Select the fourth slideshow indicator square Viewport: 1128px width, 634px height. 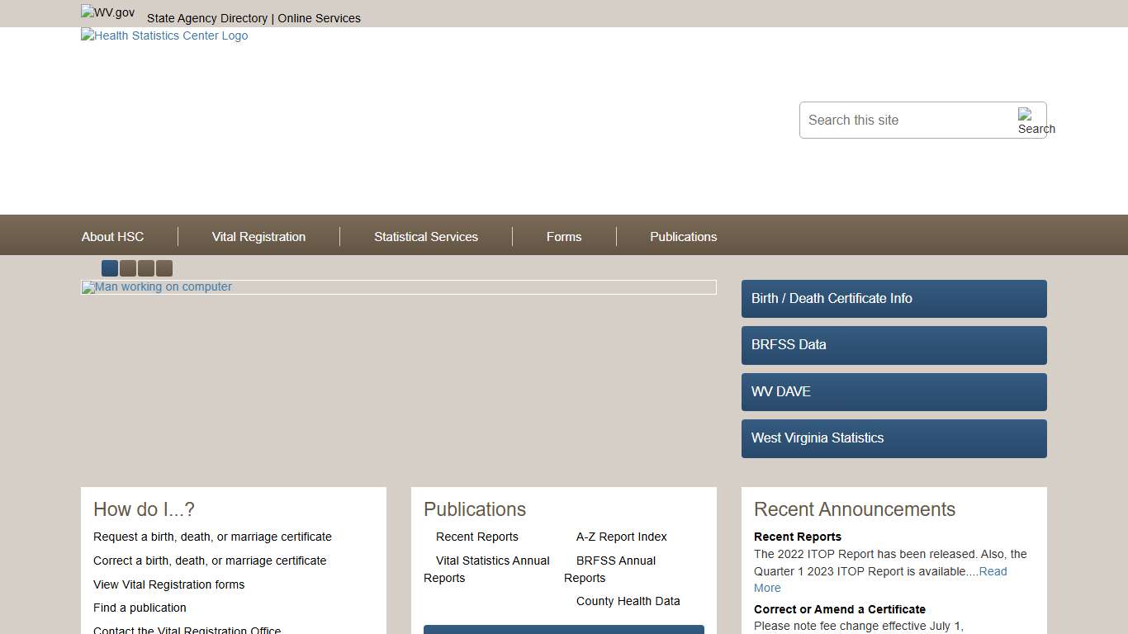coord(164,268)
